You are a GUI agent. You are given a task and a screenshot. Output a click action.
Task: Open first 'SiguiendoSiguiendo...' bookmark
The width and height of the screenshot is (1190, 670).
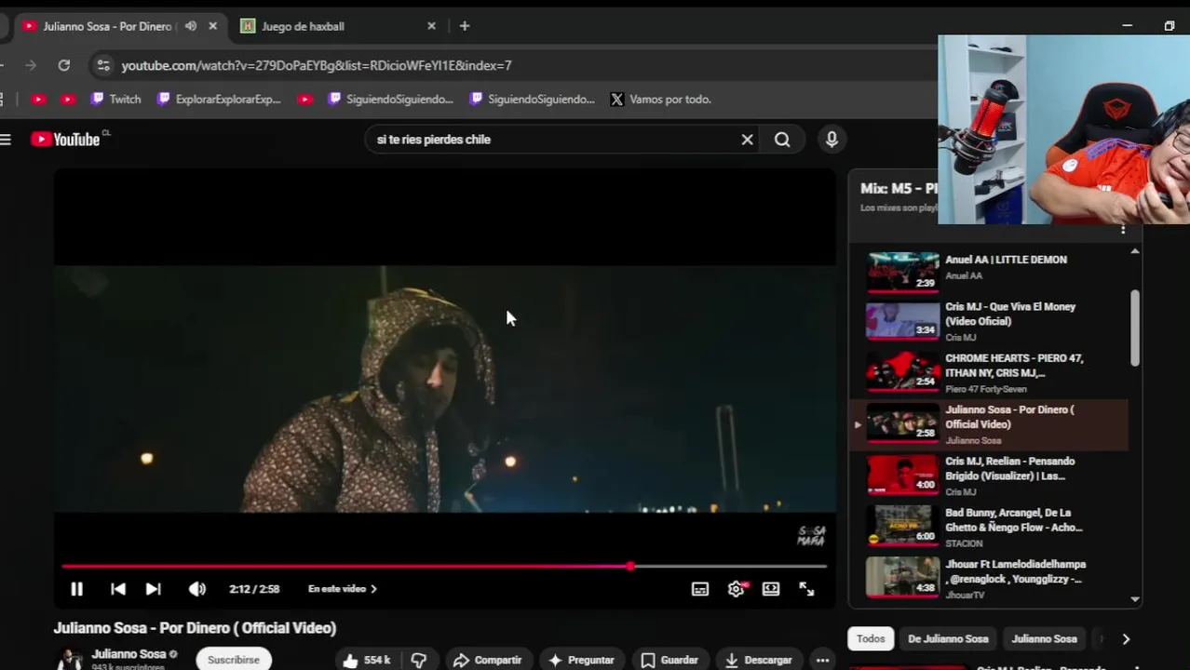(391, 99)
